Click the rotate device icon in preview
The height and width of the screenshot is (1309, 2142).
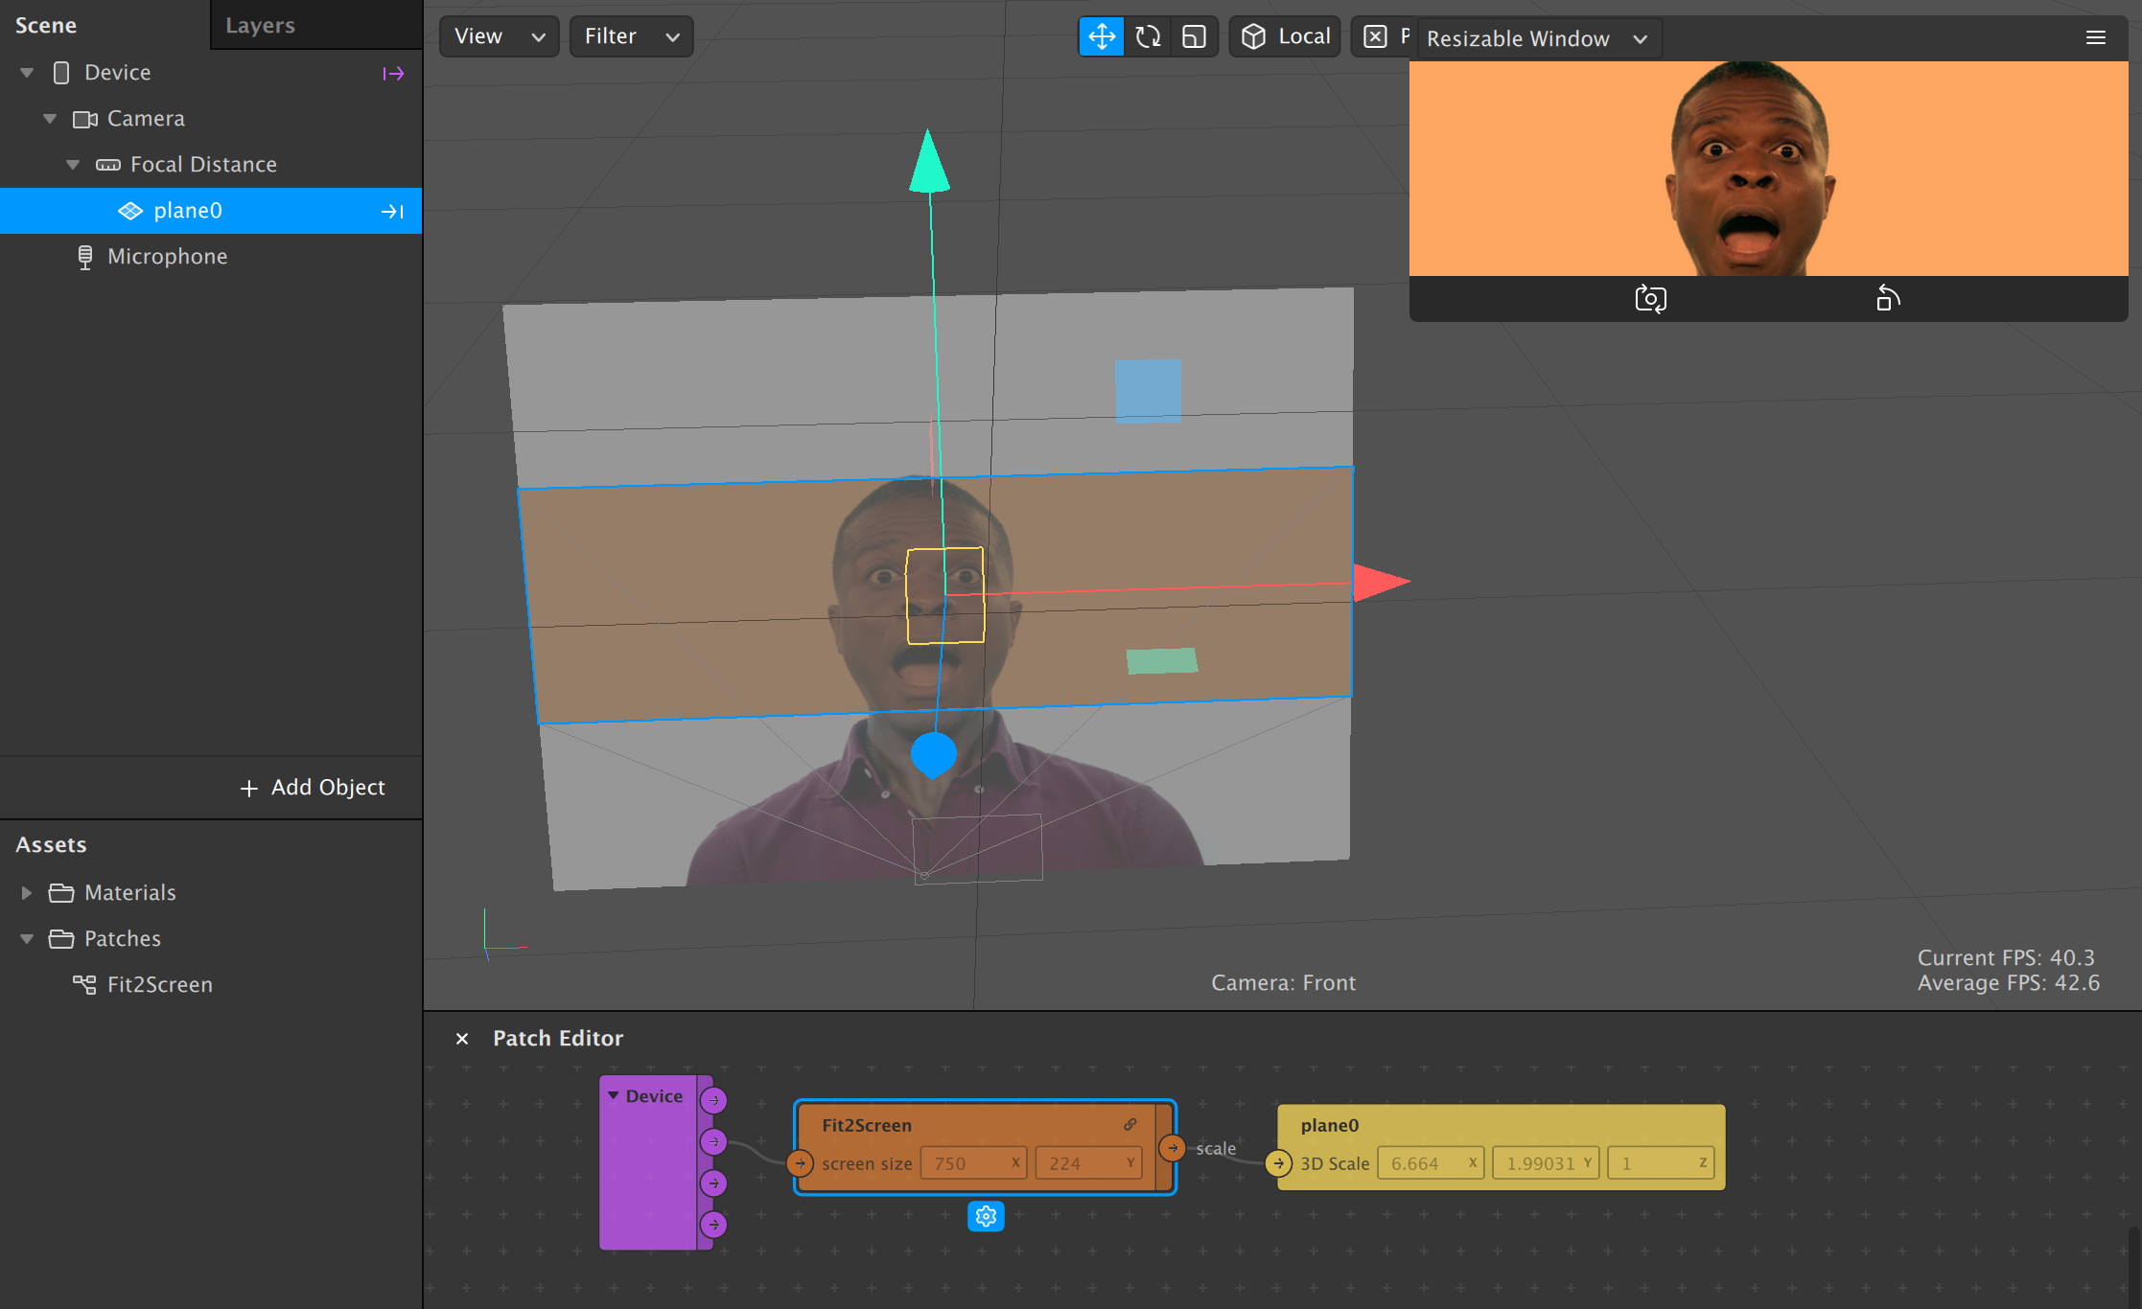point(1887,299)
